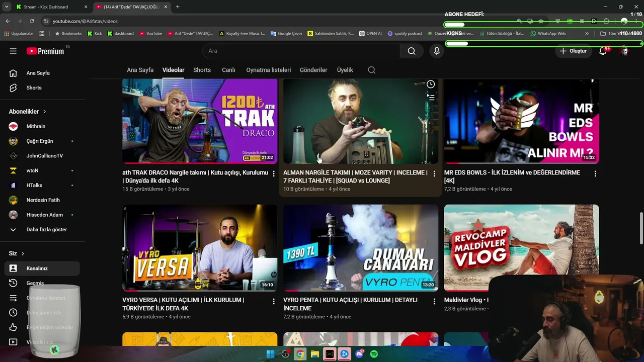The height and width of the screenshot is (362, 644).
Task: Open options for ath TRAK DRACO video
Action: coord(274,173)
